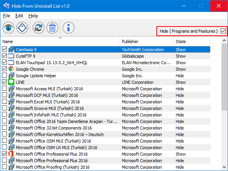This screenshot has width=228, height=171.
Task: Open the info icon in toolbar
Action: pyautogui.click(x=69, y=28)
